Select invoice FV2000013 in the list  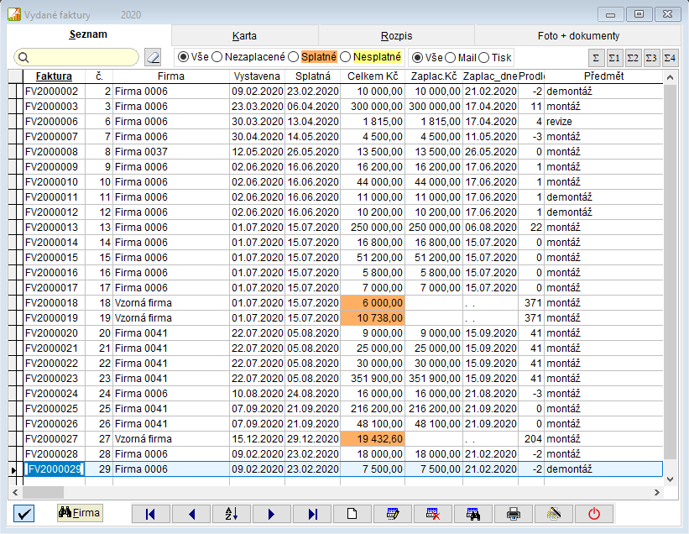54,228
